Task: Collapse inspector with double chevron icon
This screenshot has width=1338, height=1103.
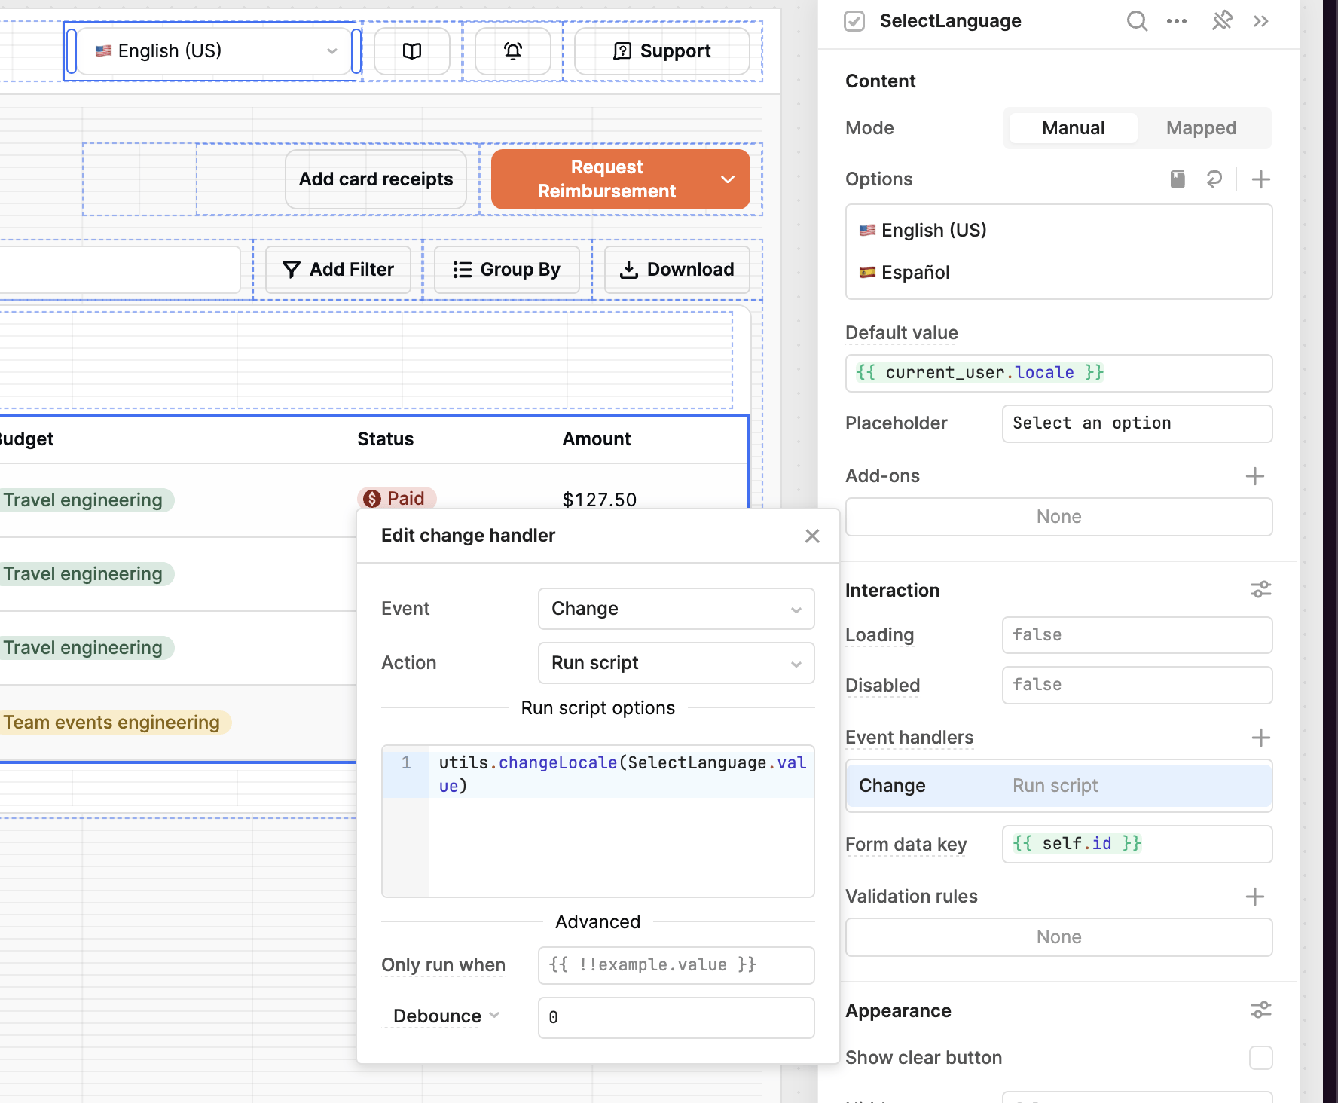Action: point(1261,21)
